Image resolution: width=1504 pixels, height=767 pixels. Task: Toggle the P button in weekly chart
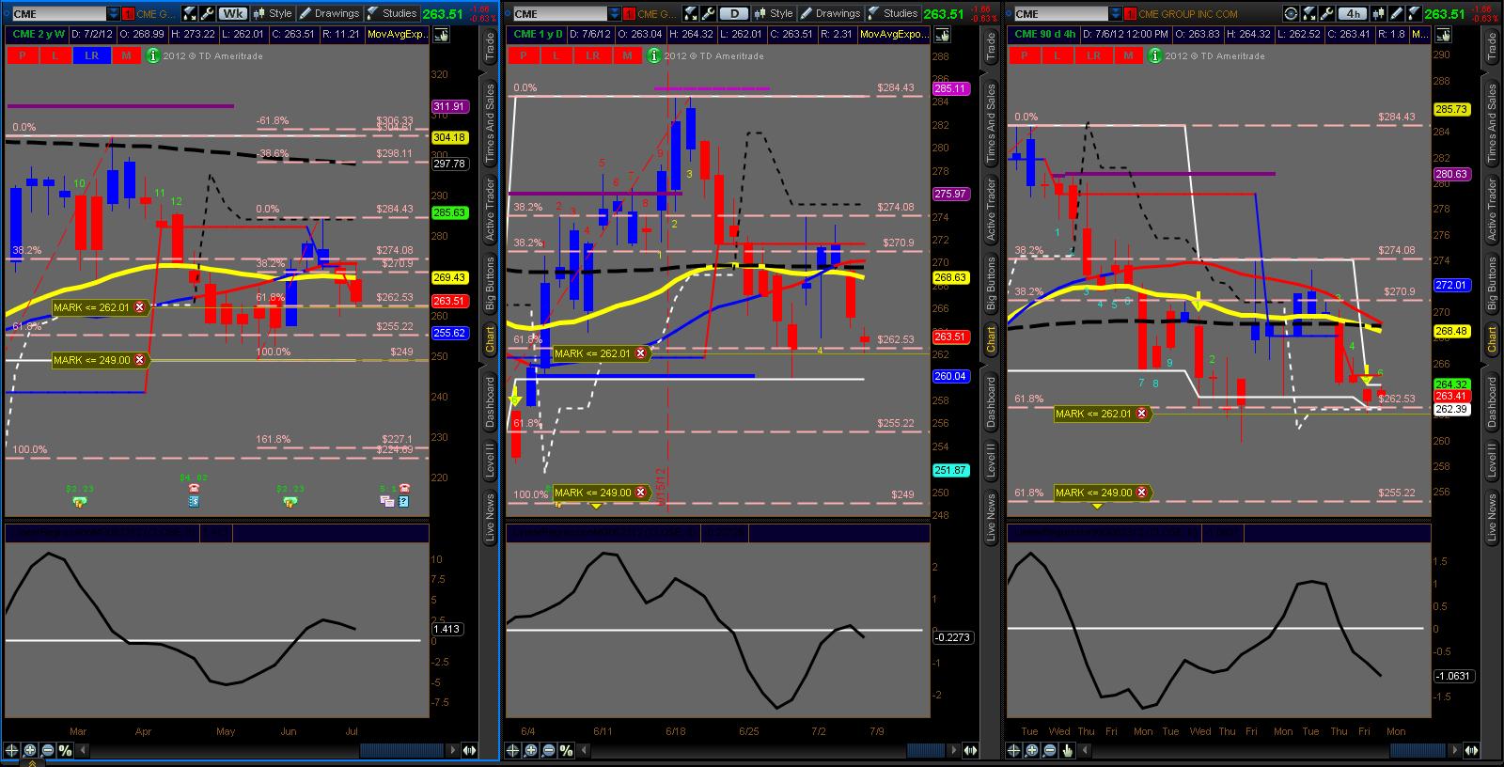coord(23,55)
